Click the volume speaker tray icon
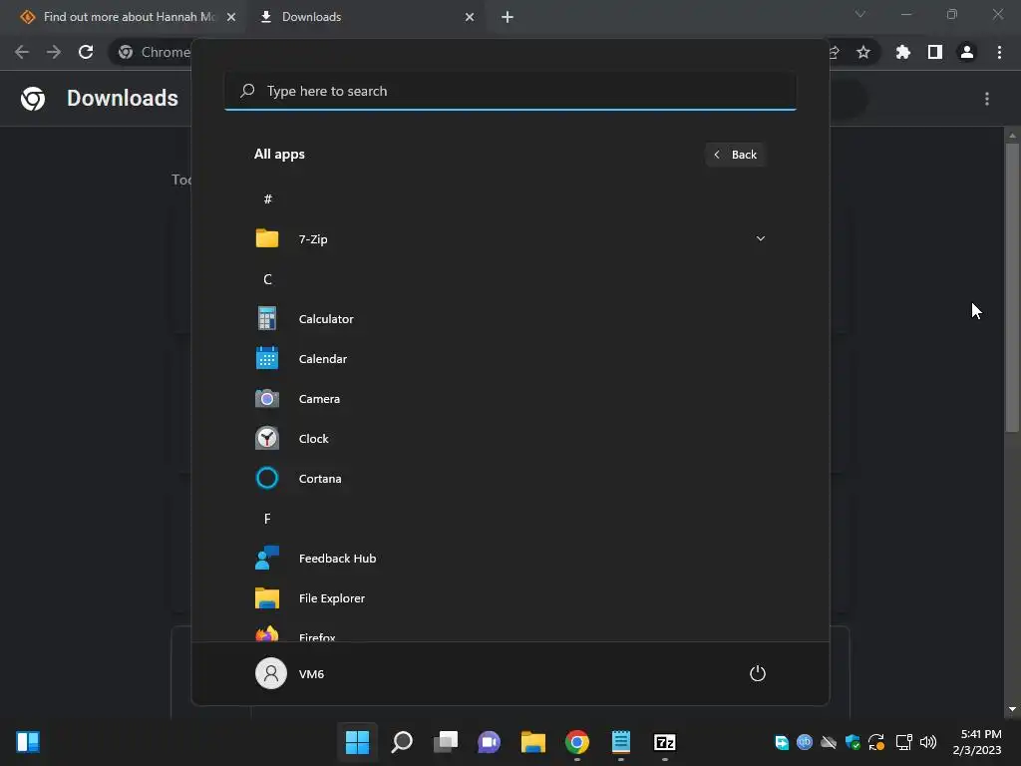 tap(928, 742)
